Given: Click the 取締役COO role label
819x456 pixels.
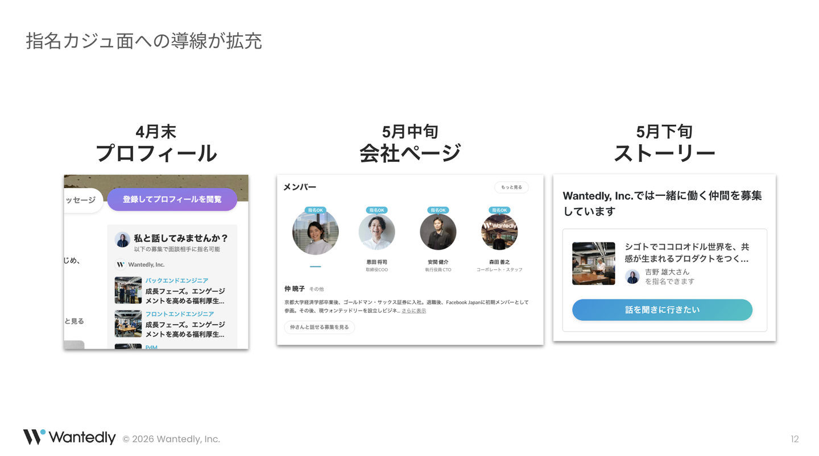Looking at the screenshot, I should [x=377, y=270].
